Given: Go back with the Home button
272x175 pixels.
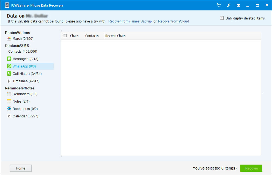Looking at the screenshot, I should pyautogui.click(x=21, y=168).
